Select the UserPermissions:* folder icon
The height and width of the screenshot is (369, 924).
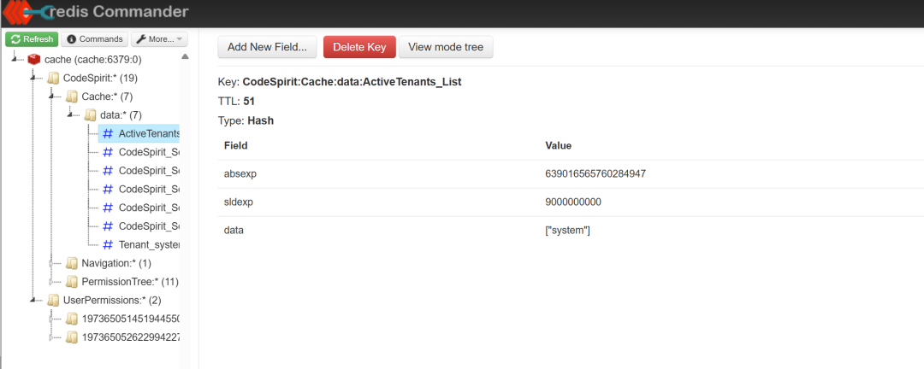coord(53,300)
